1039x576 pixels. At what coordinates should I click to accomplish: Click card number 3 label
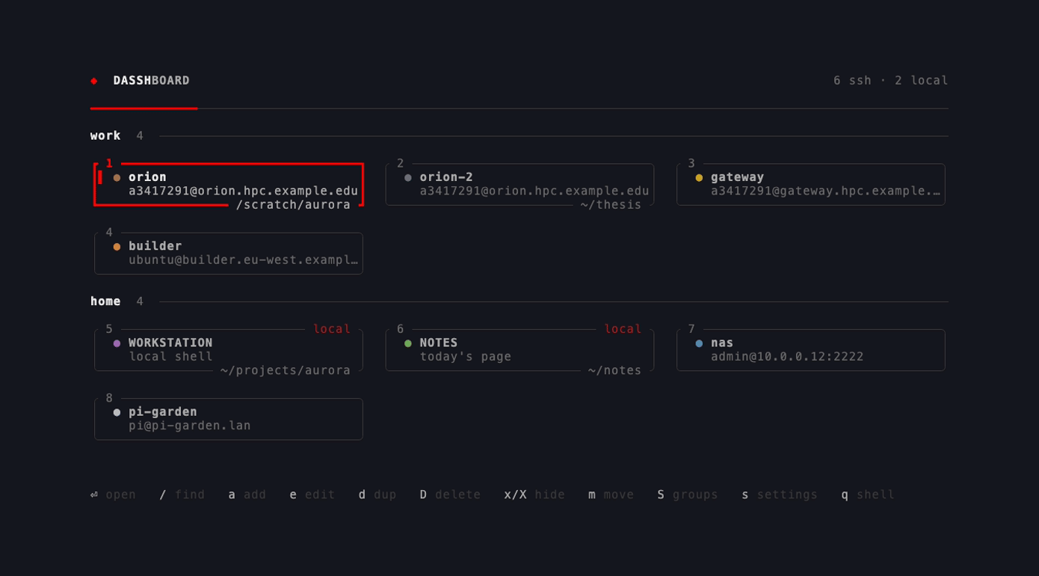coord(691,163)
